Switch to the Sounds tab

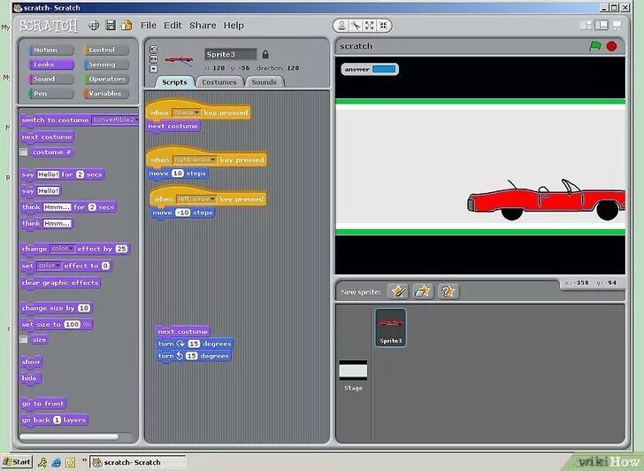click(x=264, y=81)
